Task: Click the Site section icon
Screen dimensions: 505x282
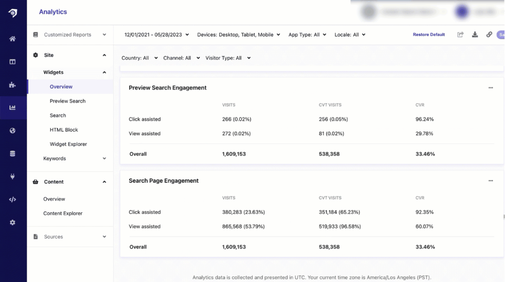Action: 36,55
